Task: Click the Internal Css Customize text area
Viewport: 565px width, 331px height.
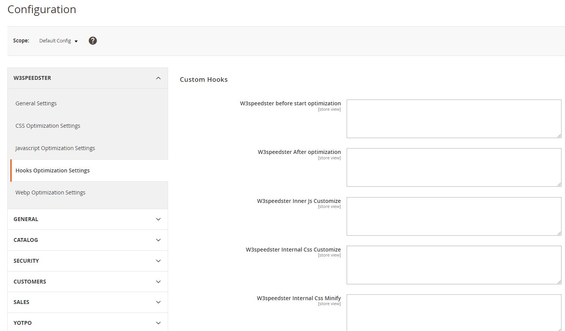Action: tap(454, 265)
